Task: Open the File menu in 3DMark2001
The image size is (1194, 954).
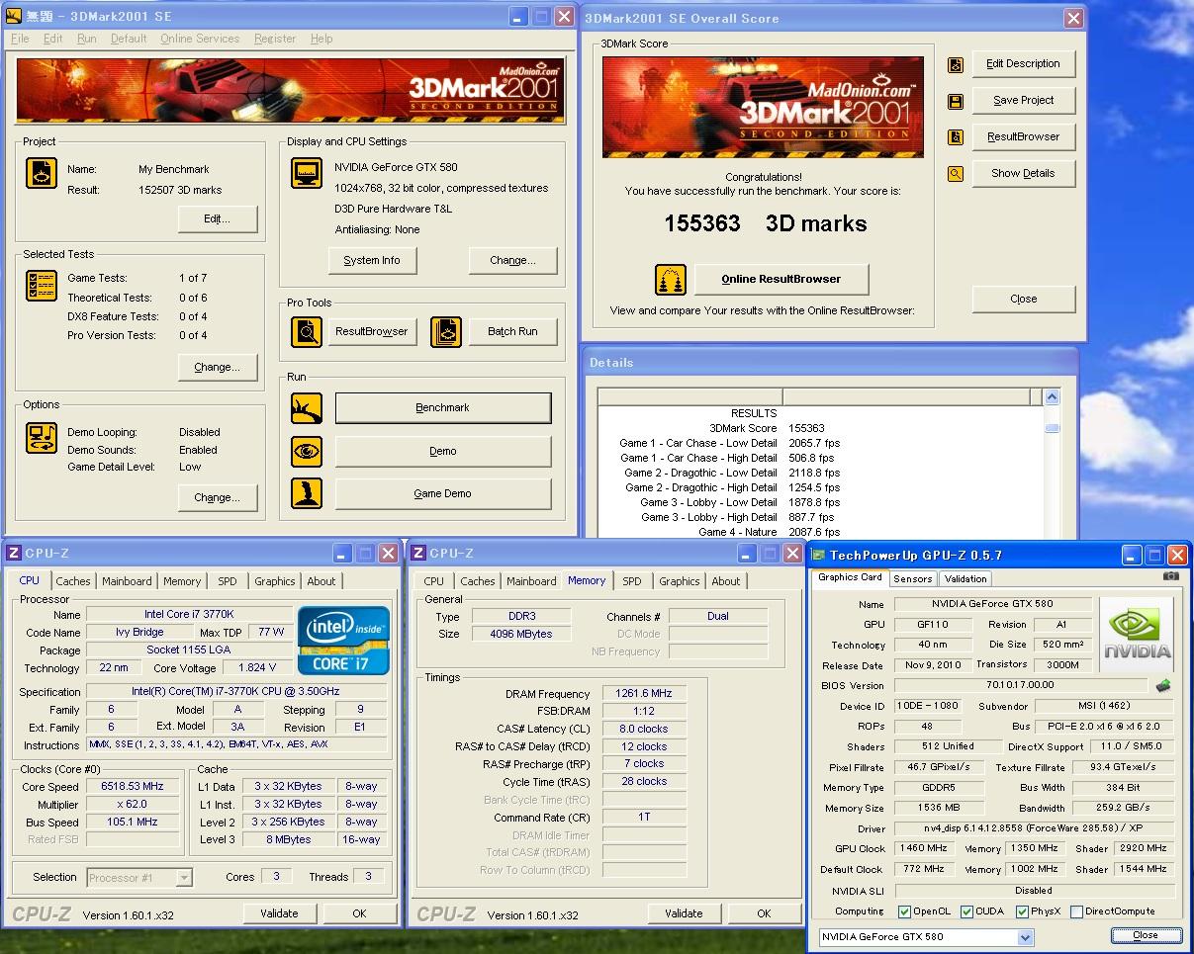Action: tap(20, 39)
